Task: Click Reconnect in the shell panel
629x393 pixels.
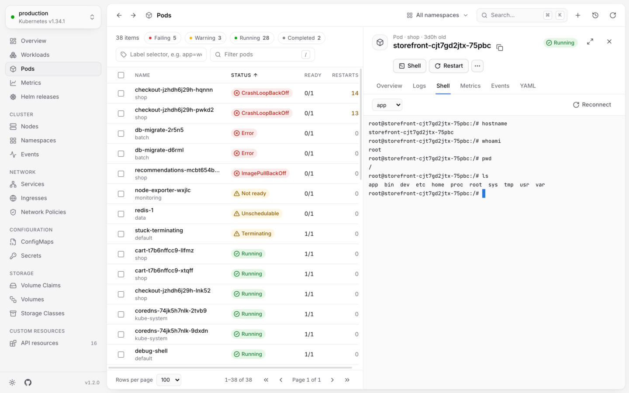Action: point(592,105)
